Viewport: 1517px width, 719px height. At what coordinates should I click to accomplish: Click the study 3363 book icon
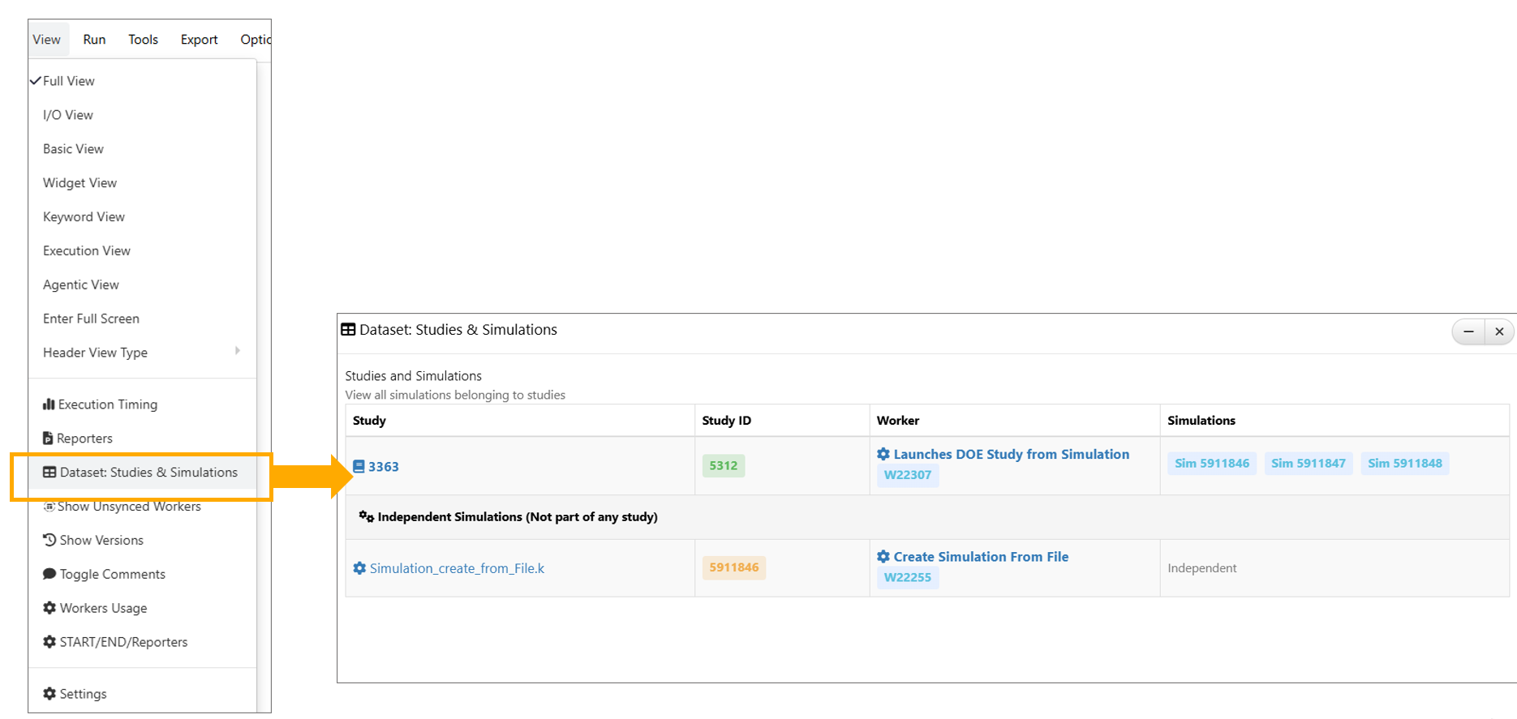point(359,466)
